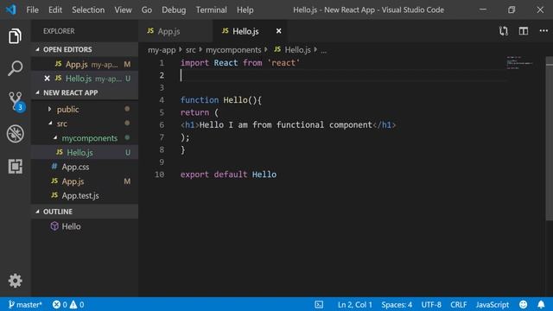Open the Help menu
This screenshot has height=311, width=553.
[x=245, y=10]
